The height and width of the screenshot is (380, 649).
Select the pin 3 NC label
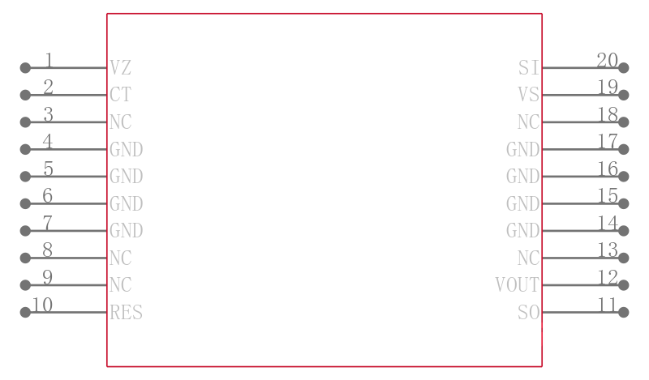click(x=120, y=122)
